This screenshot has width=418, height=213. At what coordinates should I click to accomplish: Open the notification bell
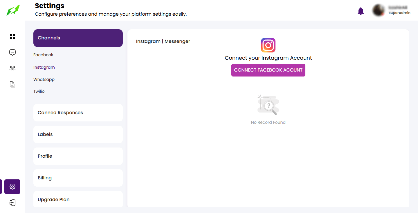(361, 11)
